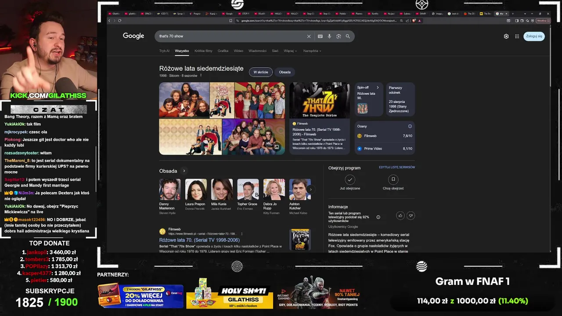
Task: Expand the Narzędzia dropdown
Action: pyautogui.click(x=312, y=51)
